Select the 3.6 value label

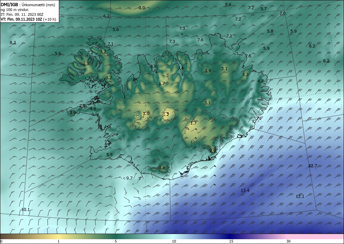point(162,168)
